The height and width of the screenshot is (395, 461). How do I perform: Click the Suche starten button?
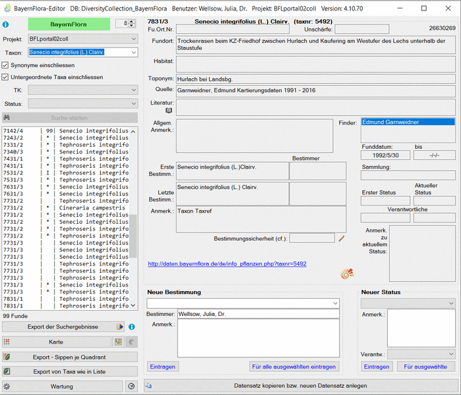tap(70, 118)
